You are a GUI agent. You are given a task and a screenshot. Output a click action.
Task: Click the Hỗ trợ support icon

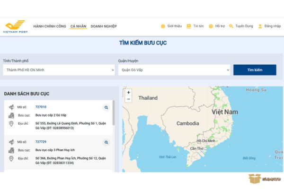click(x=211, y=26)
